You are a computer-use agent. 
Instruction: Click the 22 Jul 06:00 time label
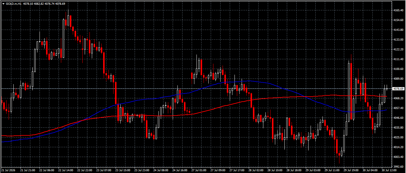(x=47, y=171)
